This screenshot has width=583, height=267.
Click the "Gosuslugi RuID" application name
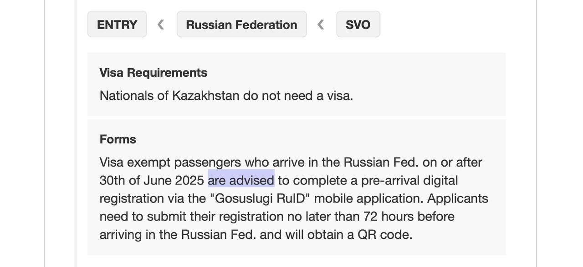tap(260, 198)
